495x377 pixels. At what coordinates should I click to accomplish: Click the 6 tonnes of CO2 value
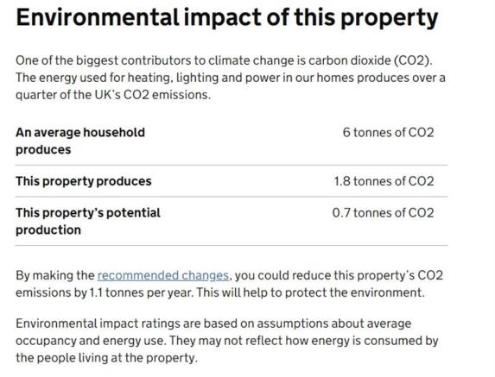[x=388, y=132]
